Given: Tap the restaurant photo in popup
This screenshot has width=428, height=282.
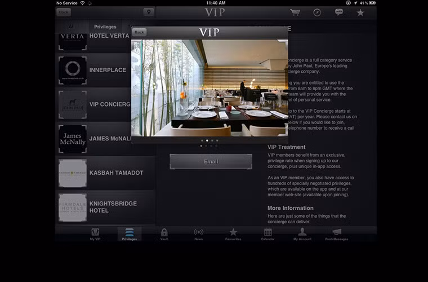Looking at the screenshot, I should (x=209, y=88).
